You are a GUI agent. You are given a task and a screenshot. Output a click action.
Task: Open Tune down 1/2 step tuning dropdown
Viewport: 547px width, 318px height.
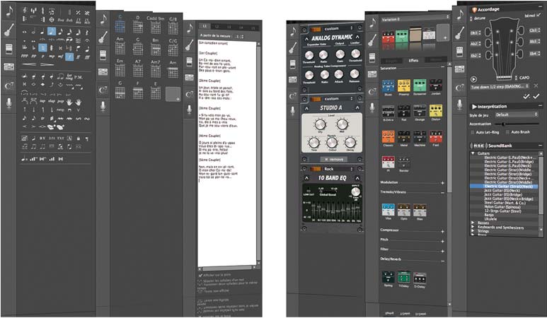tap(500, 86)
